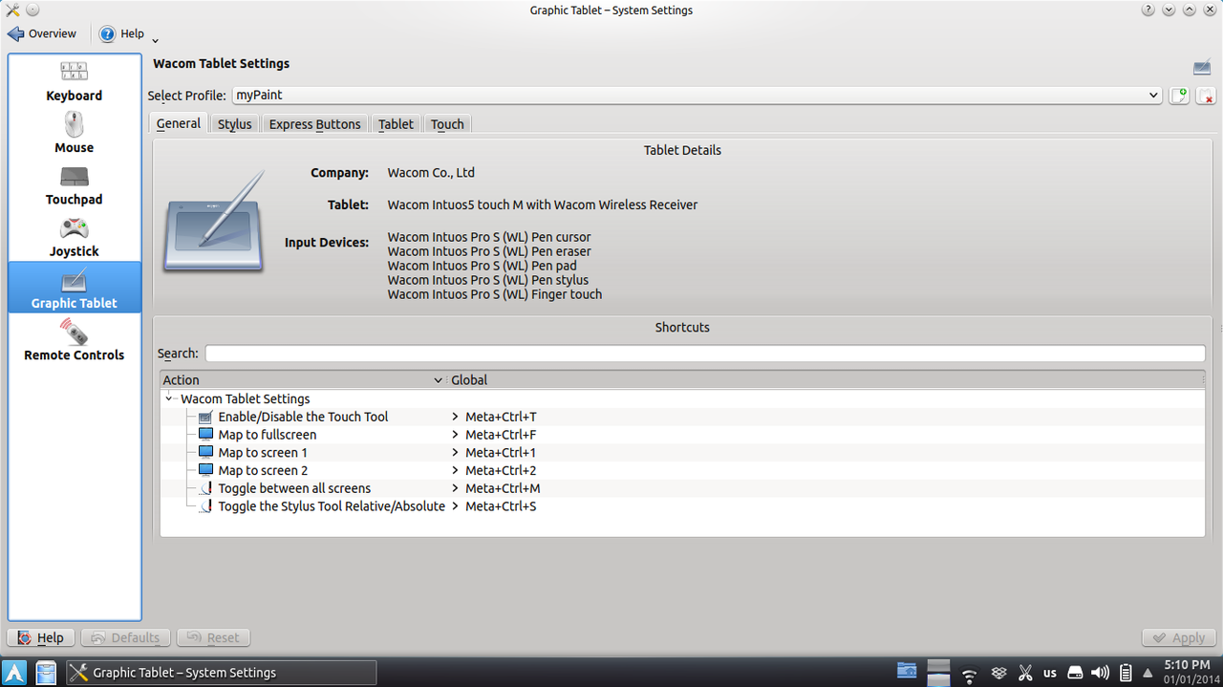
Task: Select the 'Map to screen 2' action
Action: click(263, 470)
